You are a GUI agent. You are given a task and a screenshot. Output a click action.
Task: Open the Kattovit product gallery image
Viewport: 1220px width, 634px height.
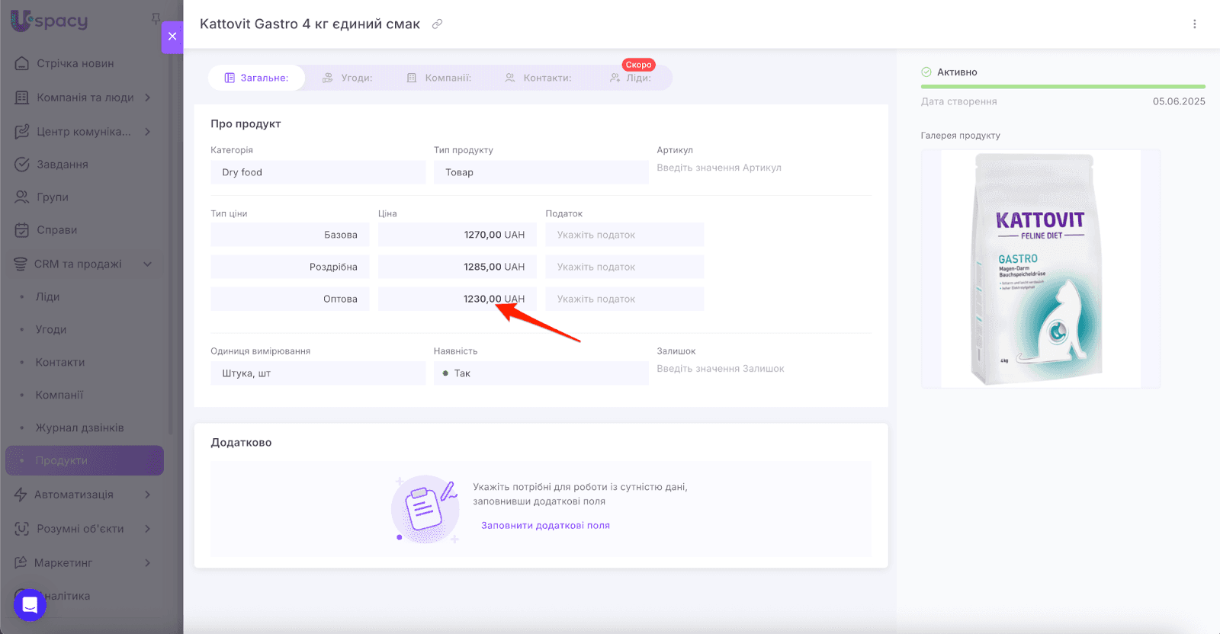click(1040, 268)
